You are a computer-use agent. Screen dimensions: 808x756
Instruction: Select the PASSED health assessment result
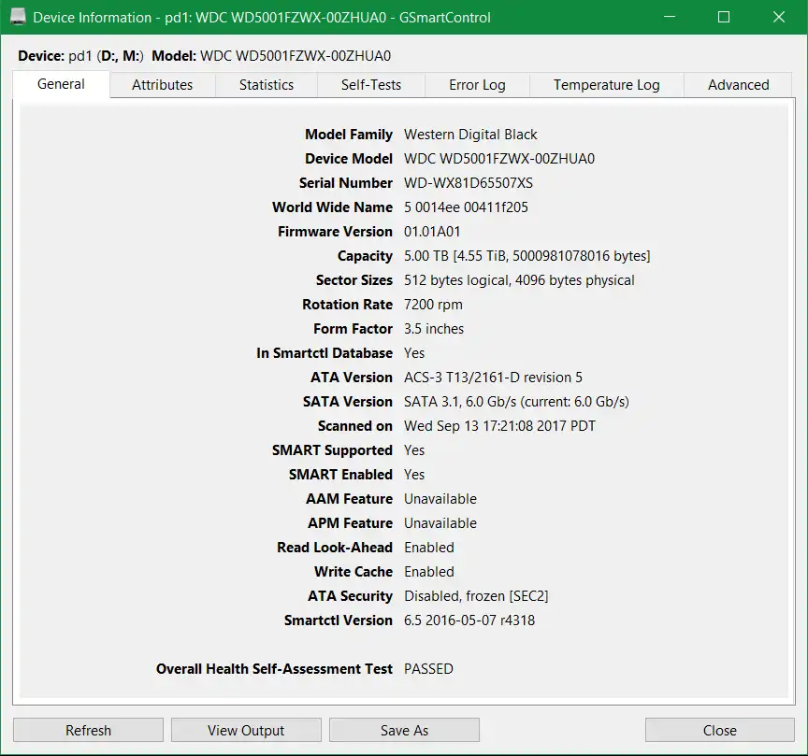[427, 668]
